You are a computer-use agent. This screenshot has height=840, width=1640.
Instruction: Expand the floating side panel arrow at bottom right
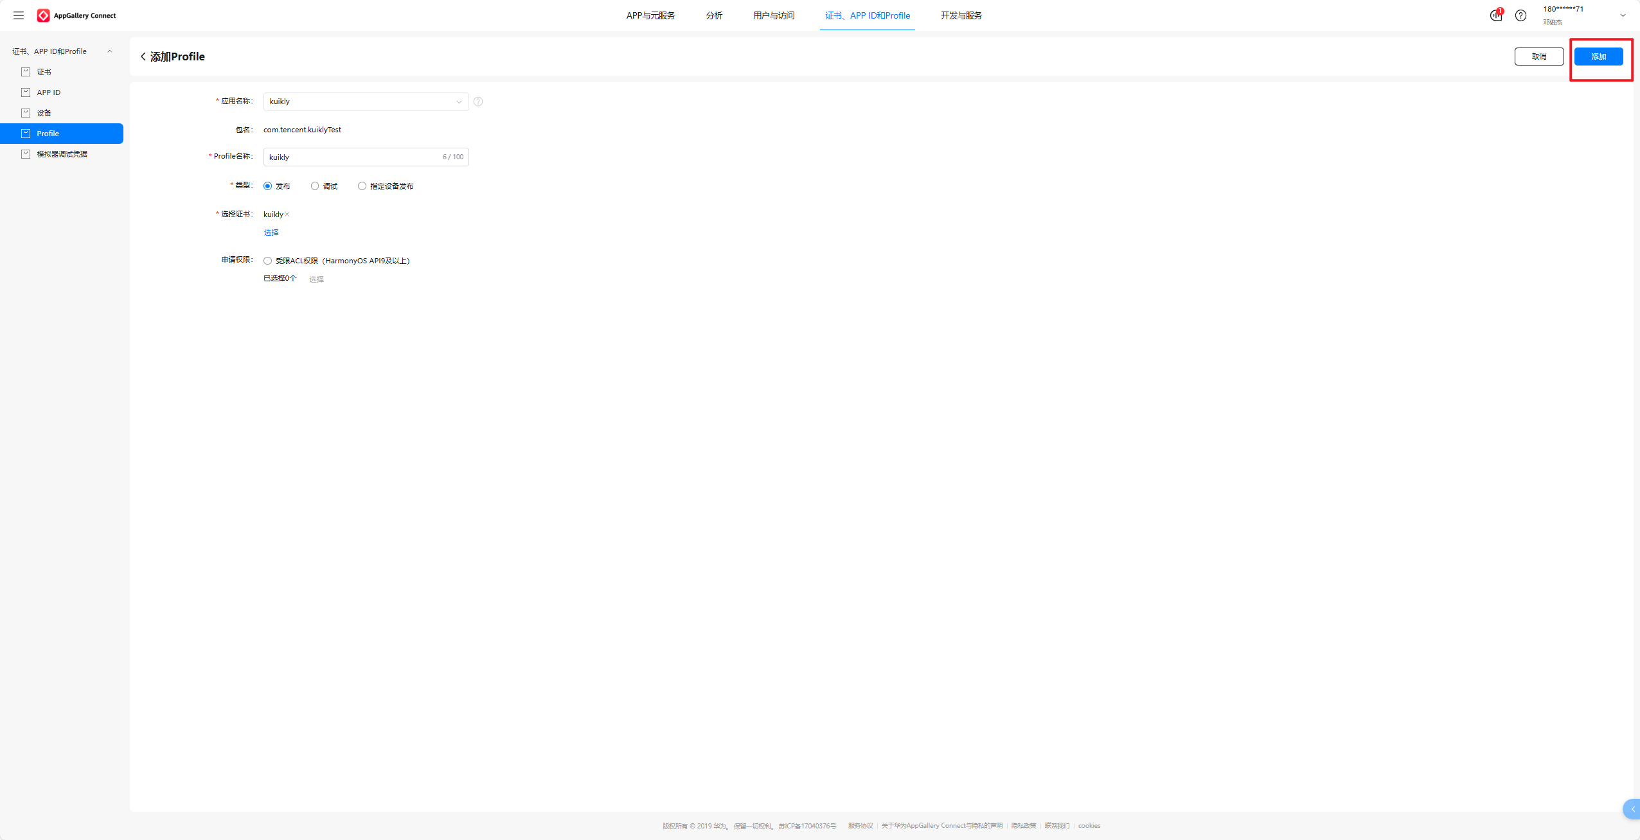[1632, 809]
